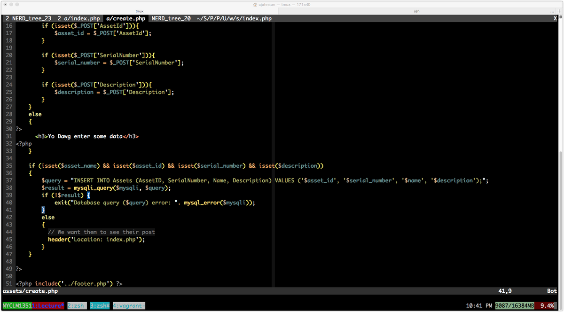
Task: Click the $asset_id assignment on line 17
Action: click(103, 33)
